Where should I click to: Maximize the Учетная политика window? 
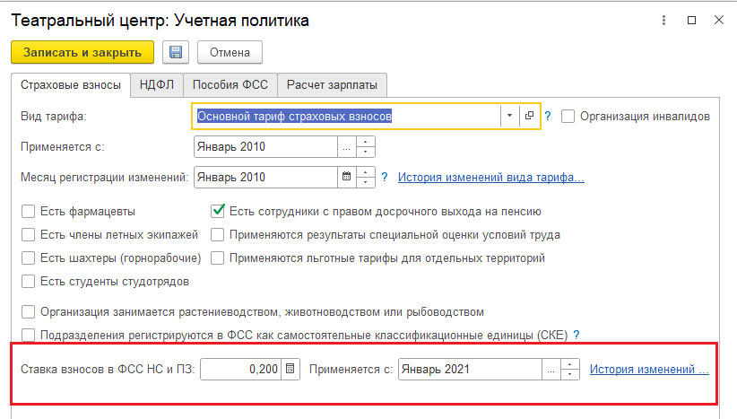pyautogui.click(x=691, y=21)
